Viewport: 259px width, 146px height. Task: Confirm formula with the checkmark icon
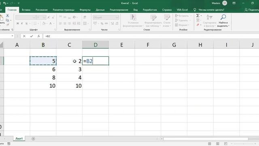pos(32,36)
